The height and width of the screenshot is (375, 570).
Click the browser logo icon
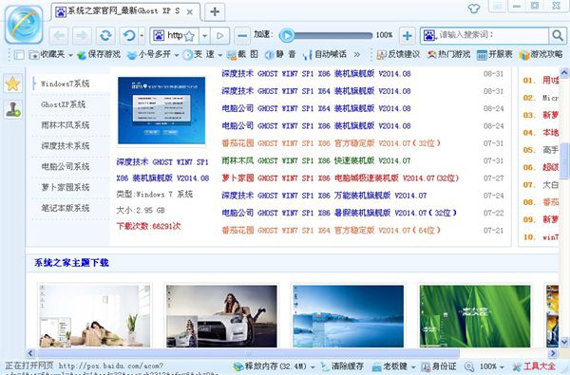(x=24, y=25)
